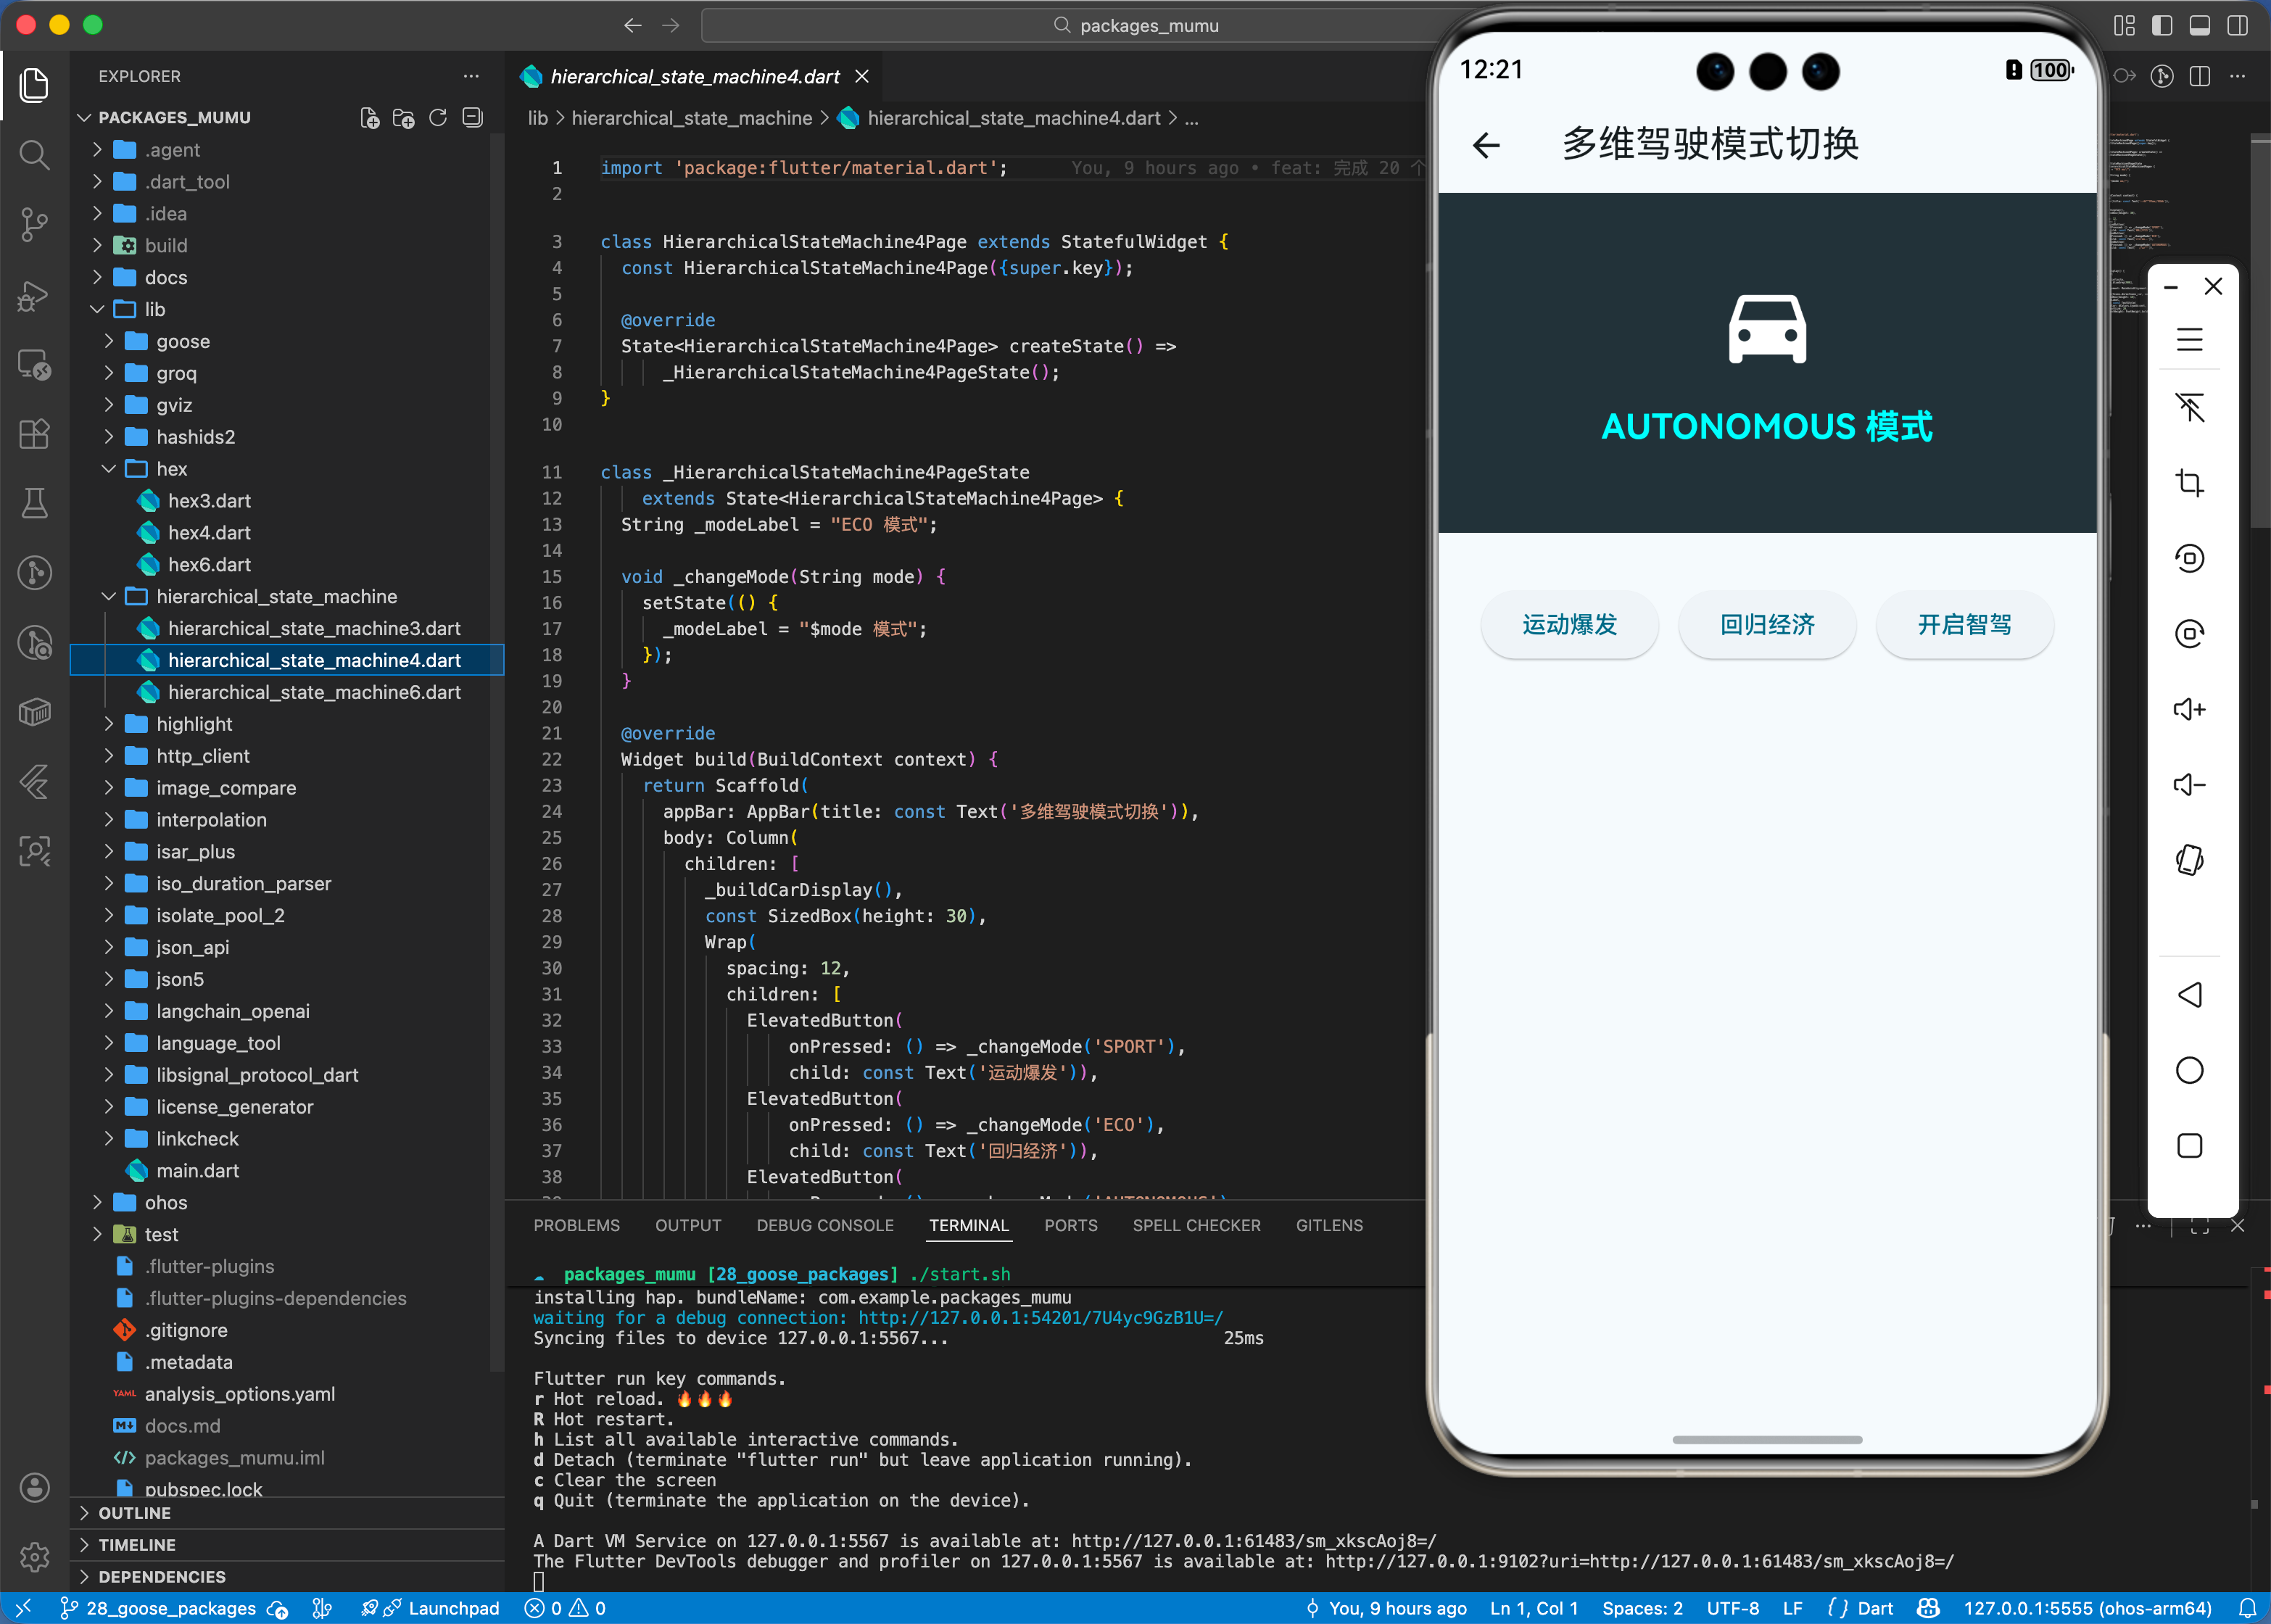
Task: Toggle secondary side bar layout button
Action: (x=2237, y=26)
